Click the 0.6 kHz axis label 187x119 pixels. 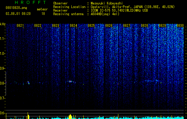[x=2, y=113]
